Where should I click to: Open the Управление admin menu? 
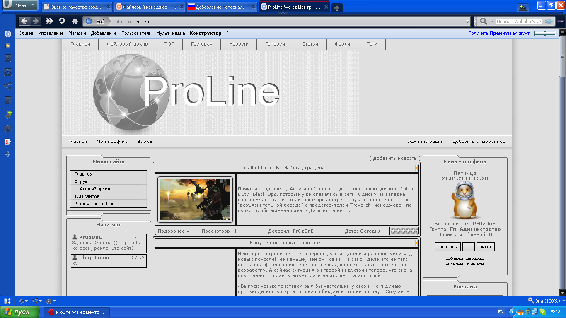click(x=51, y=33)
